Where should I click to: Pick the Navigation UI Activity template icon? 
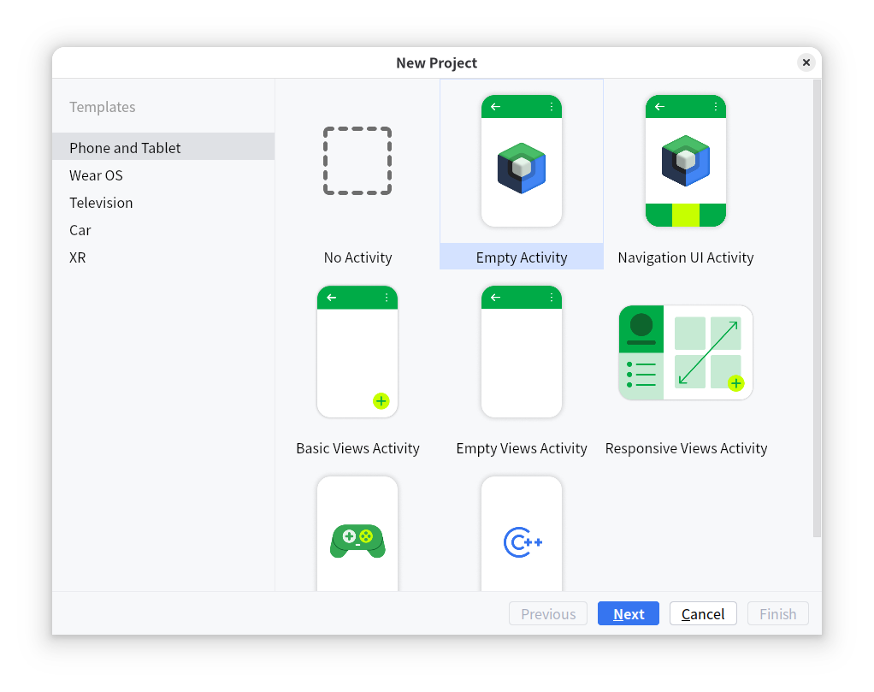tap(685, 161)
